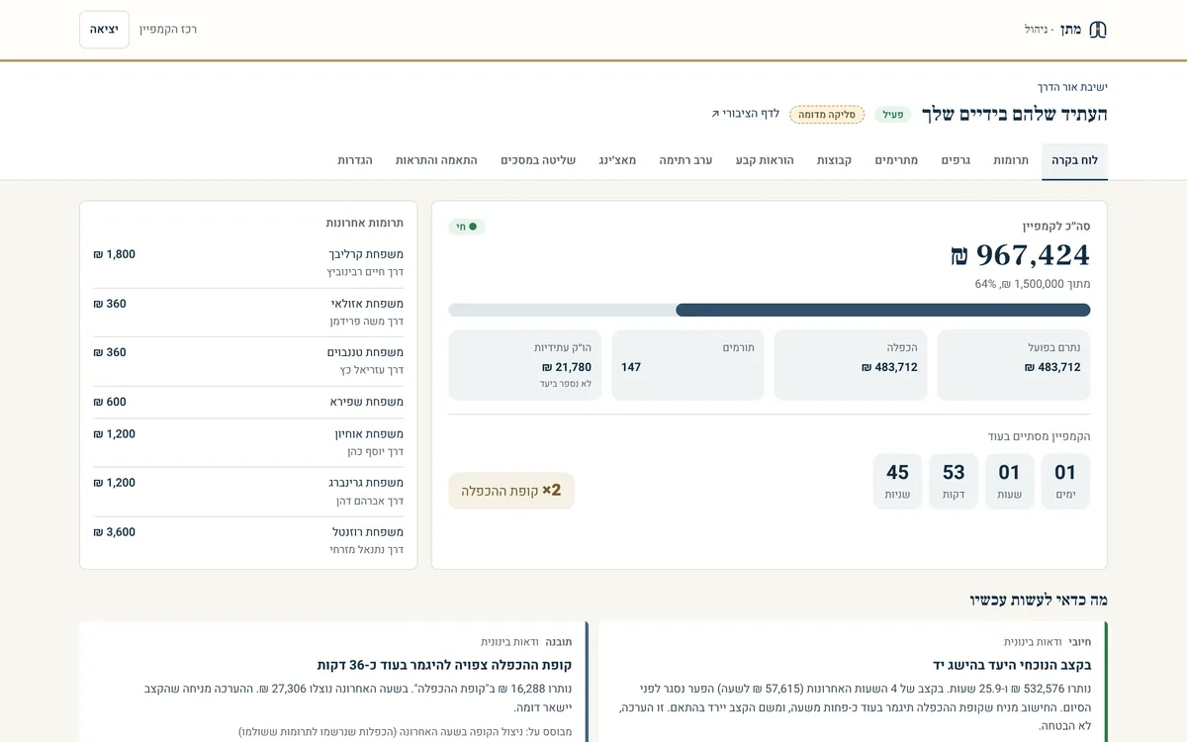1187x742 pixels.
Task: Click the שניות countdown box
Action: coord(897,482)
